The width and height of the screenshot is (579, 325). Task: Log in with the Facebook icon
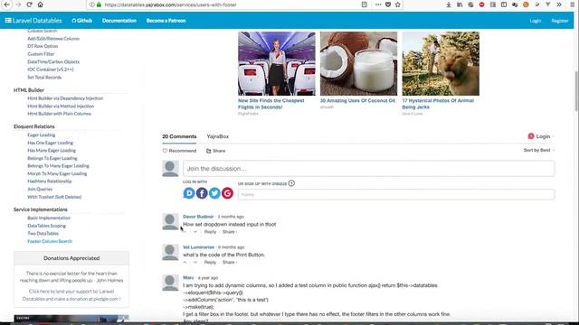(202, 192)
